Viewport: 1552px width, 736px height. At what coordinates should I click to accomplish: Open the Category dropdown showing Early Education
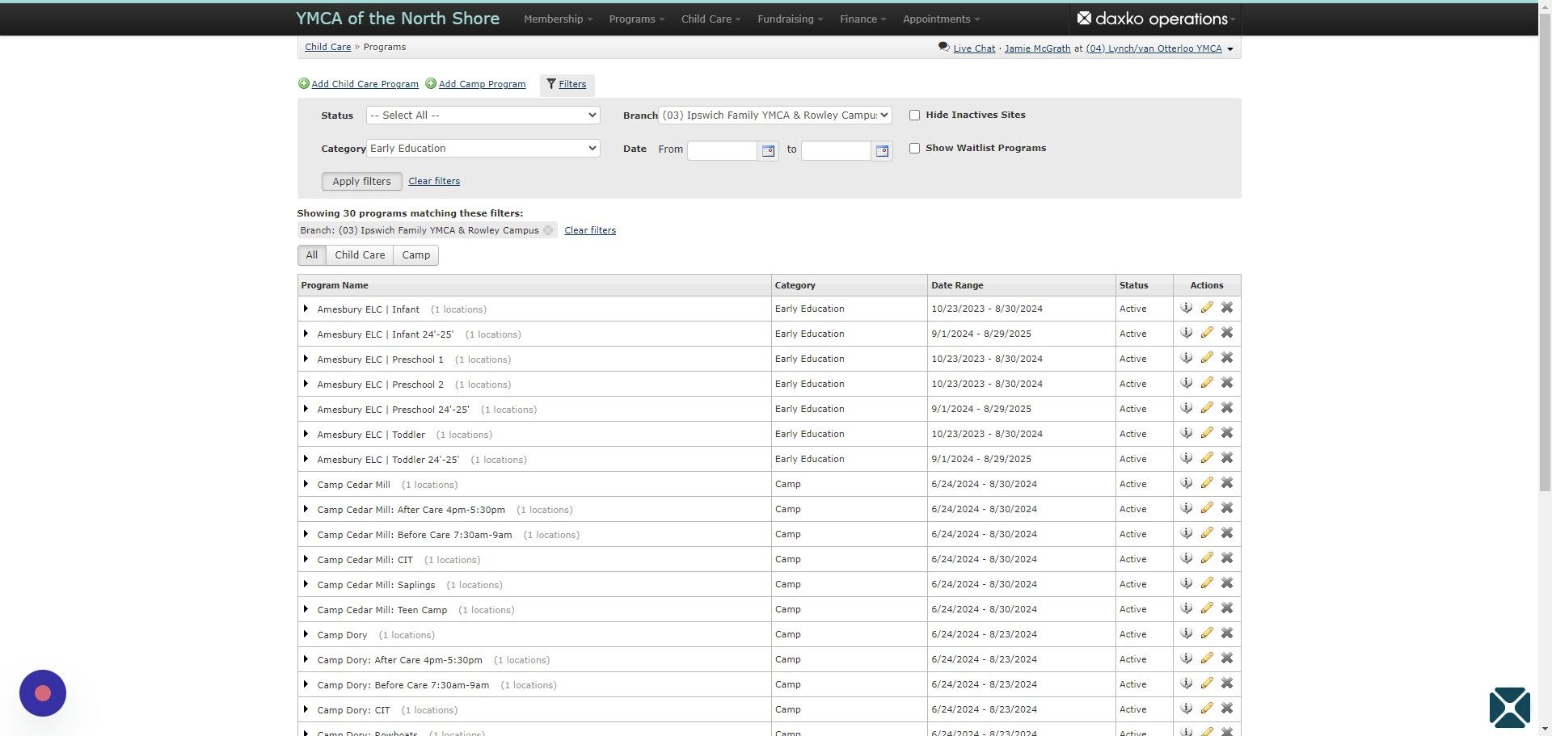[x=483, y=149]
